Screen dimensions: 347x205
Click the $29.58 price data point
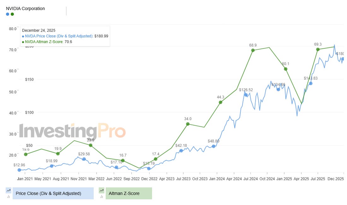[84, 159]
